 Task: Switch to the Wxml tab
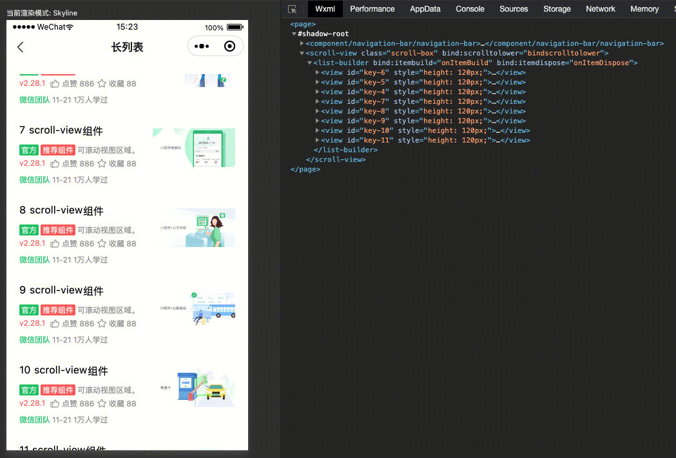tap(325, 9)
